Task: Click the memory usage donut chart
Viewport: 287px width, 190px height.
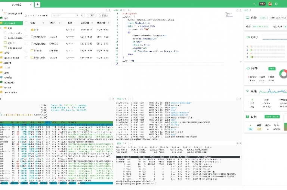Action: (x=283, y=74)
